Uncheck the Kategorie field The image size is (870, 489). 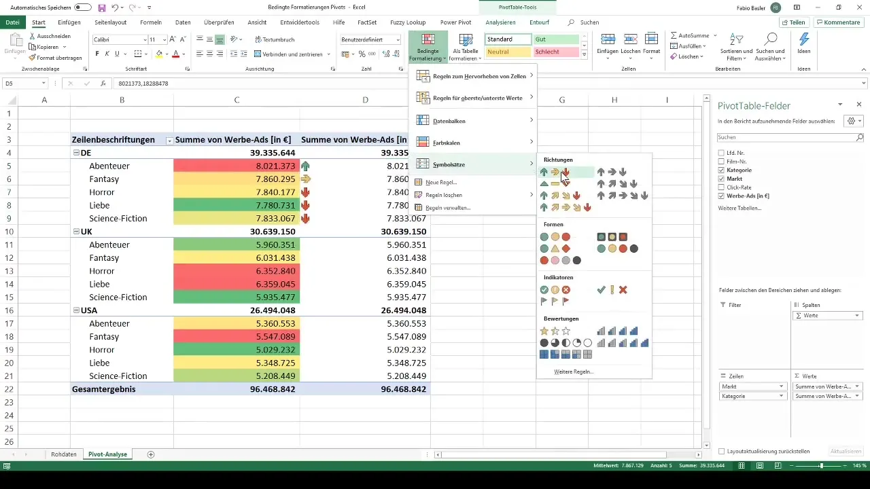point(721,170)
